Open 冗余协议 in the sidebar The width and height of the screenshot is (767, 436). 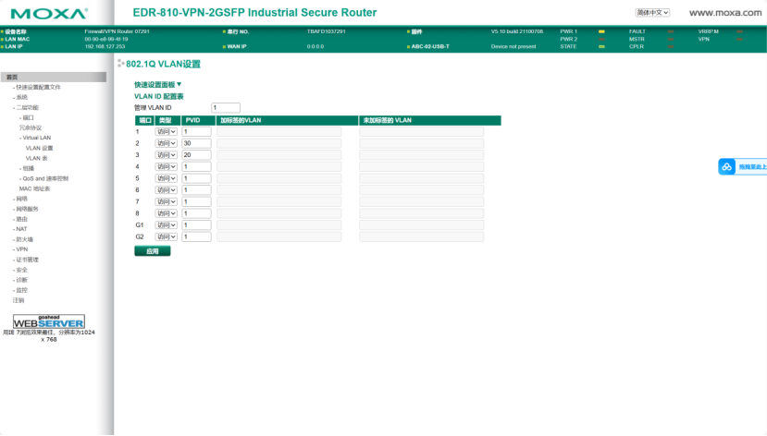[31, 127]
